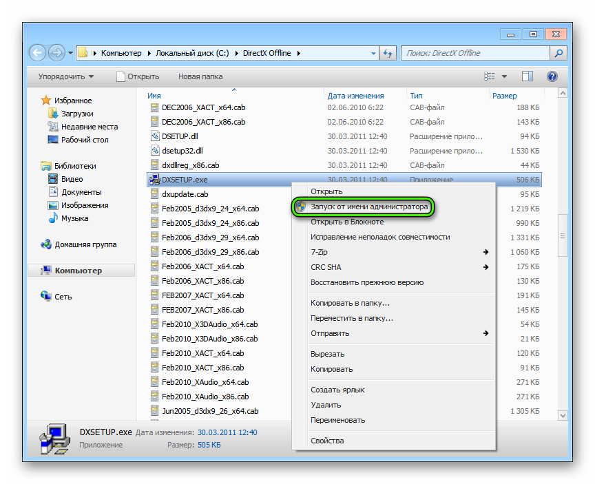Select file Feb2010_X3DAudio_x64.cab
595x484 pixels.
[209, 324]
